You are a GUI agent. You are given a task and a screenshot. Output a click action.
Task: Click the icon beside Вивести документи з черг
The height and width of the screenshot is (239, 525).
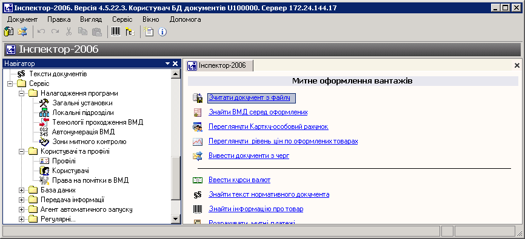[x=198, y=156]
